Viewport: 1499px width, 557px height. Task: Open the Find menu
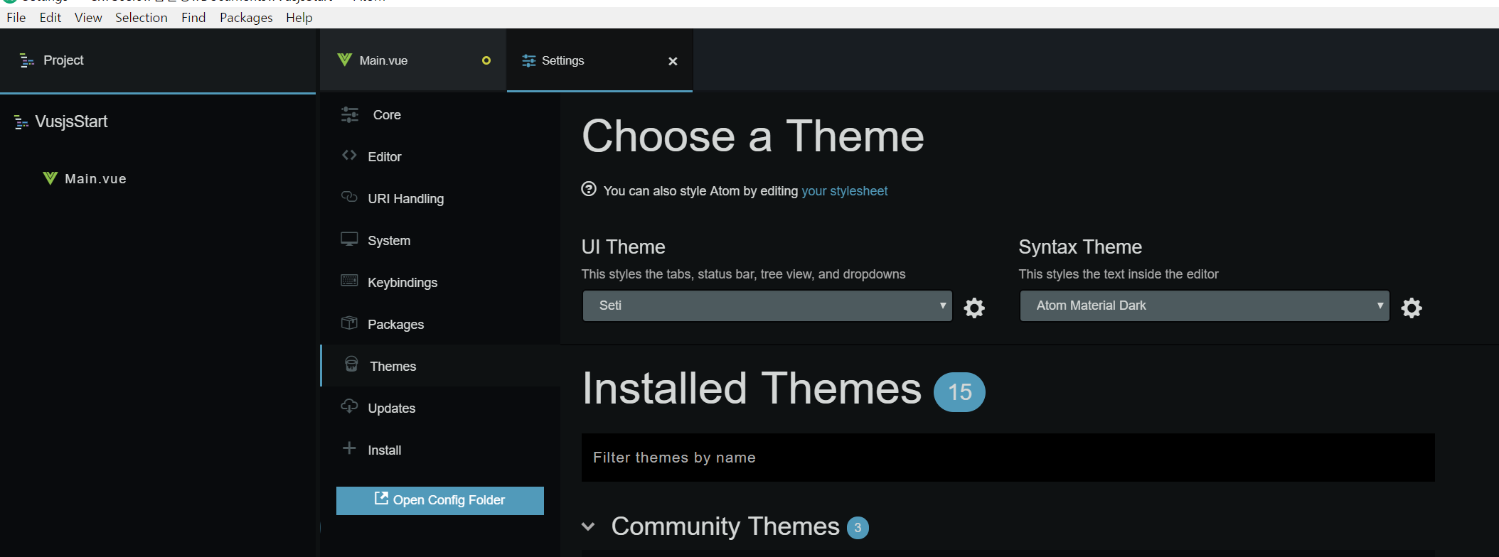193,18
